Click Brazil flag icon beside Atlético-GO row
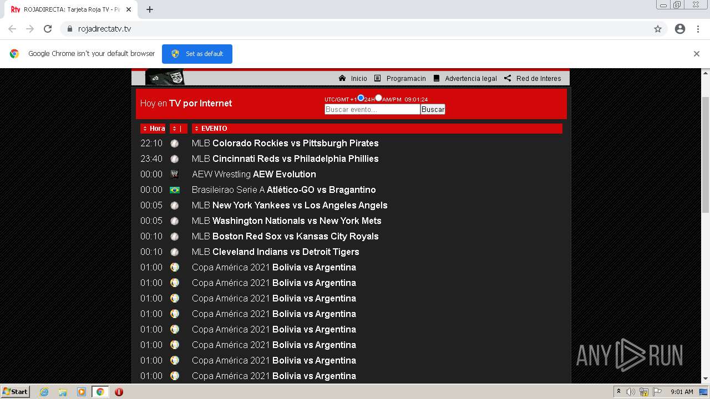Image resolution: width=710 pixels, height=399 pixels. click(175, 190)
